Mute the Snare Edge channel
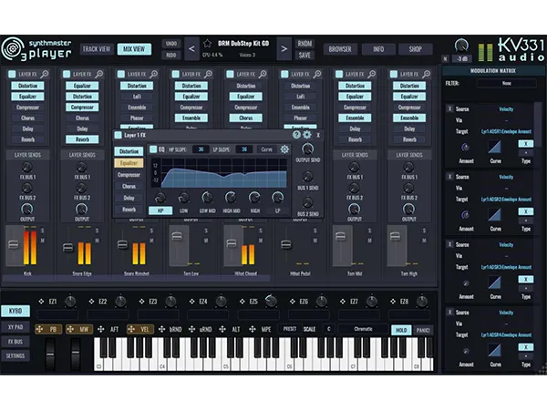 click(x=97, y=241)
